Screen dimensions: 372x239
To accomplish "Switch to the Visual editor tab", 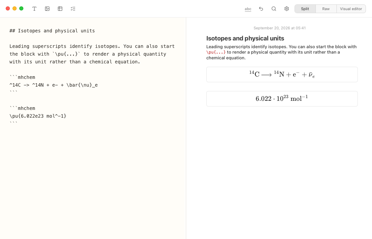I will (351, 9).
